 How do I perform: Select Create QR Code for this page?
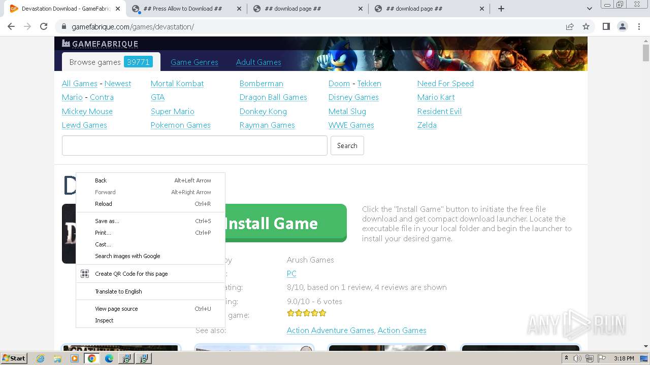tap(150, 274)
